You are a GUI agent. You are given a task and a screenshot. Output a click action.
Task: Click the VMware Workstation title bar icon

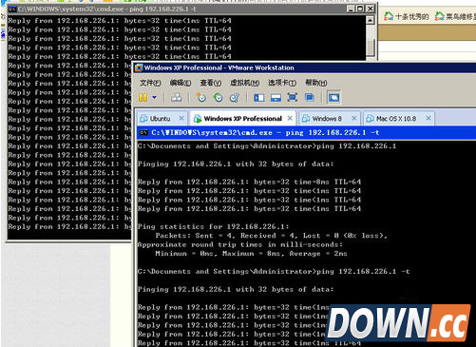[139, 67]
